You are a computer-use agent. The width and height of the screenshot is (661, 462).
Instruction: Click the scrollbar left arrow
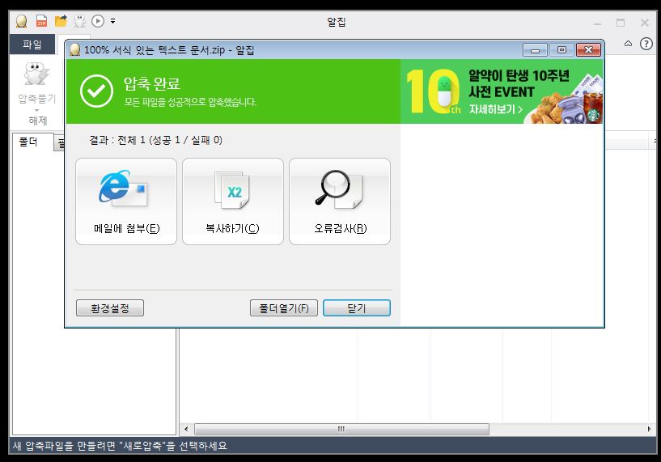click(186, 429)
